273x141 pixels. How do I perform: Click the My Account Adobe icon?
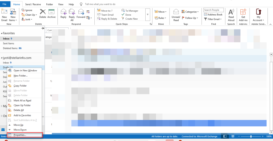[x=259, y=12]
